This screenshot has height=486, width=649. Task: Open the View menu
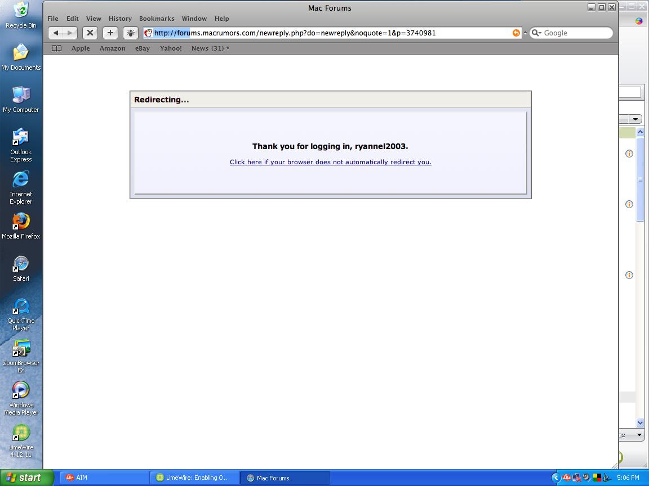click(94, 19)
